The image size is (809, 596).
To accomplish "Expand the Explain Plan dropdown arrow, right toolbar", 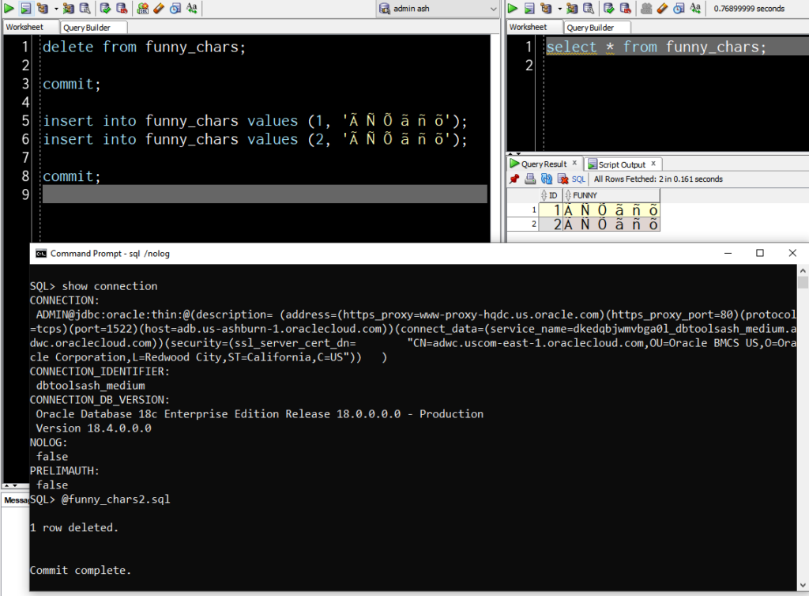I will click(x=562, y=9).
